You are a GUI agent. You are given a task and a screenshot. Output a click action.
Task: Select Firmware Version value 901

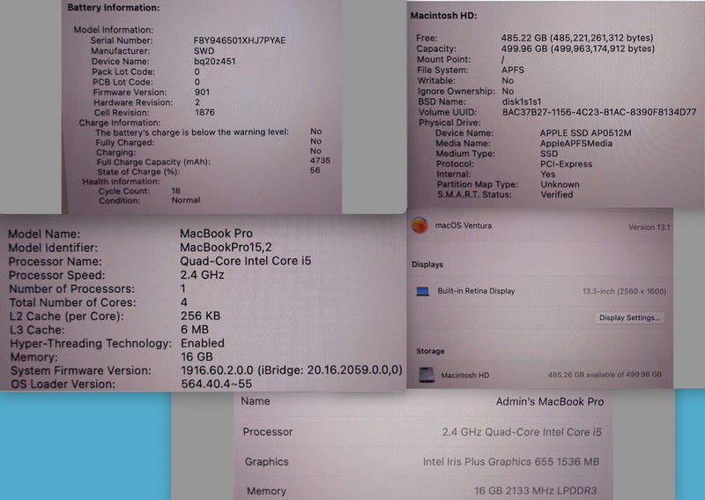tap(203, 92)
